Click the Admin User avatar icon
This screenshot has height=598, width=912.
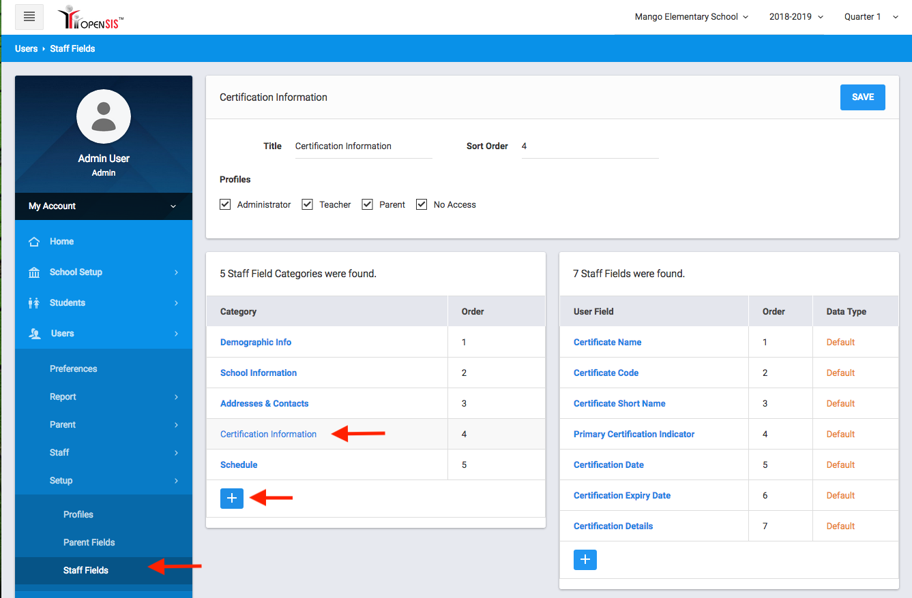point(104,116)
